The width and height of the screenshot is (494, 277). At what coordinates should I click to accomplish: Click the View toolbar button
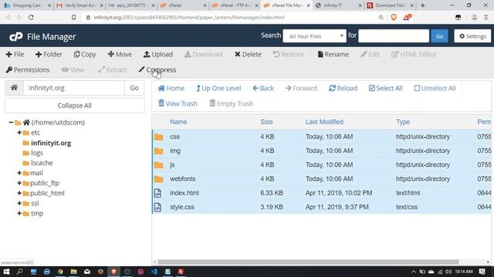pyautogui.click(x=73, y=70)
